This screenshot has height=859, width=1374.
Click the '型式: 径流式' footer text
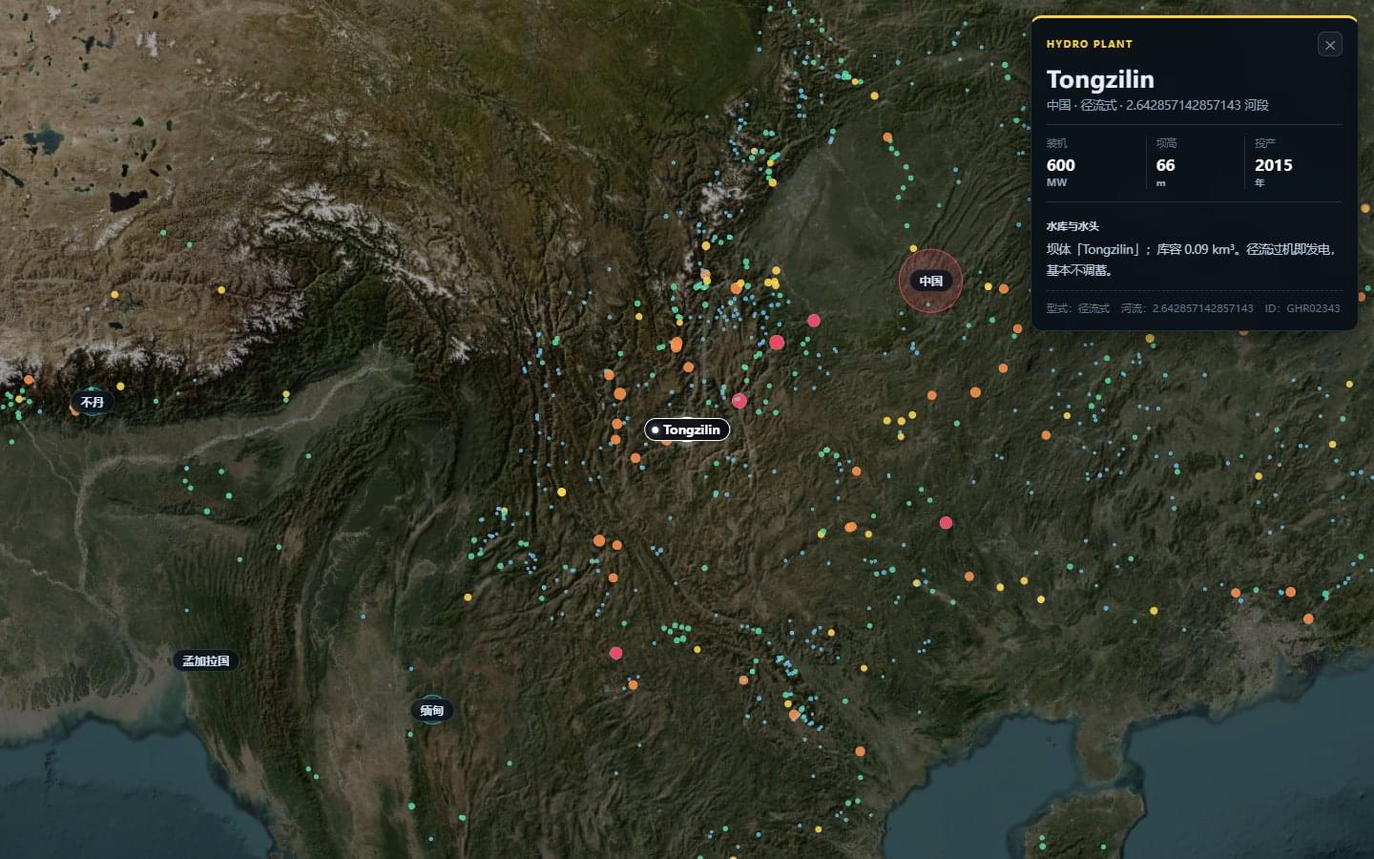[x=1078, y=308]
